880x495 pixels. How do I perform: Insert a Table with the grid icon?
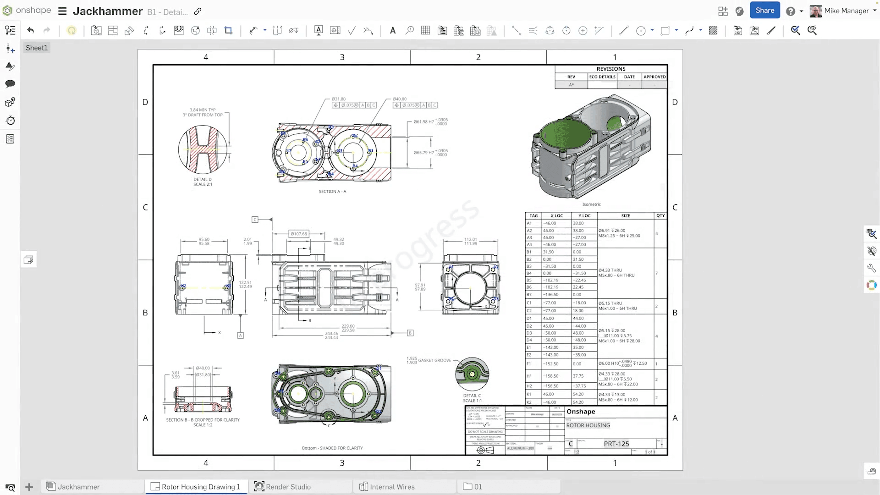pos(426,30)
